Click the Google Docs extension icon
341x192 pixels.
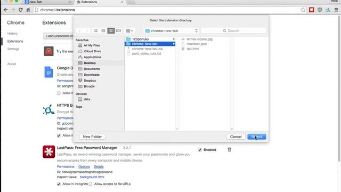48,72
